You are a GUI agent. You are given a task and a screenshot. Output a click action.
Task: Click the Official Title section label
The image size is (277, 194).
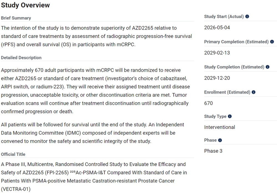coord(13,154)
